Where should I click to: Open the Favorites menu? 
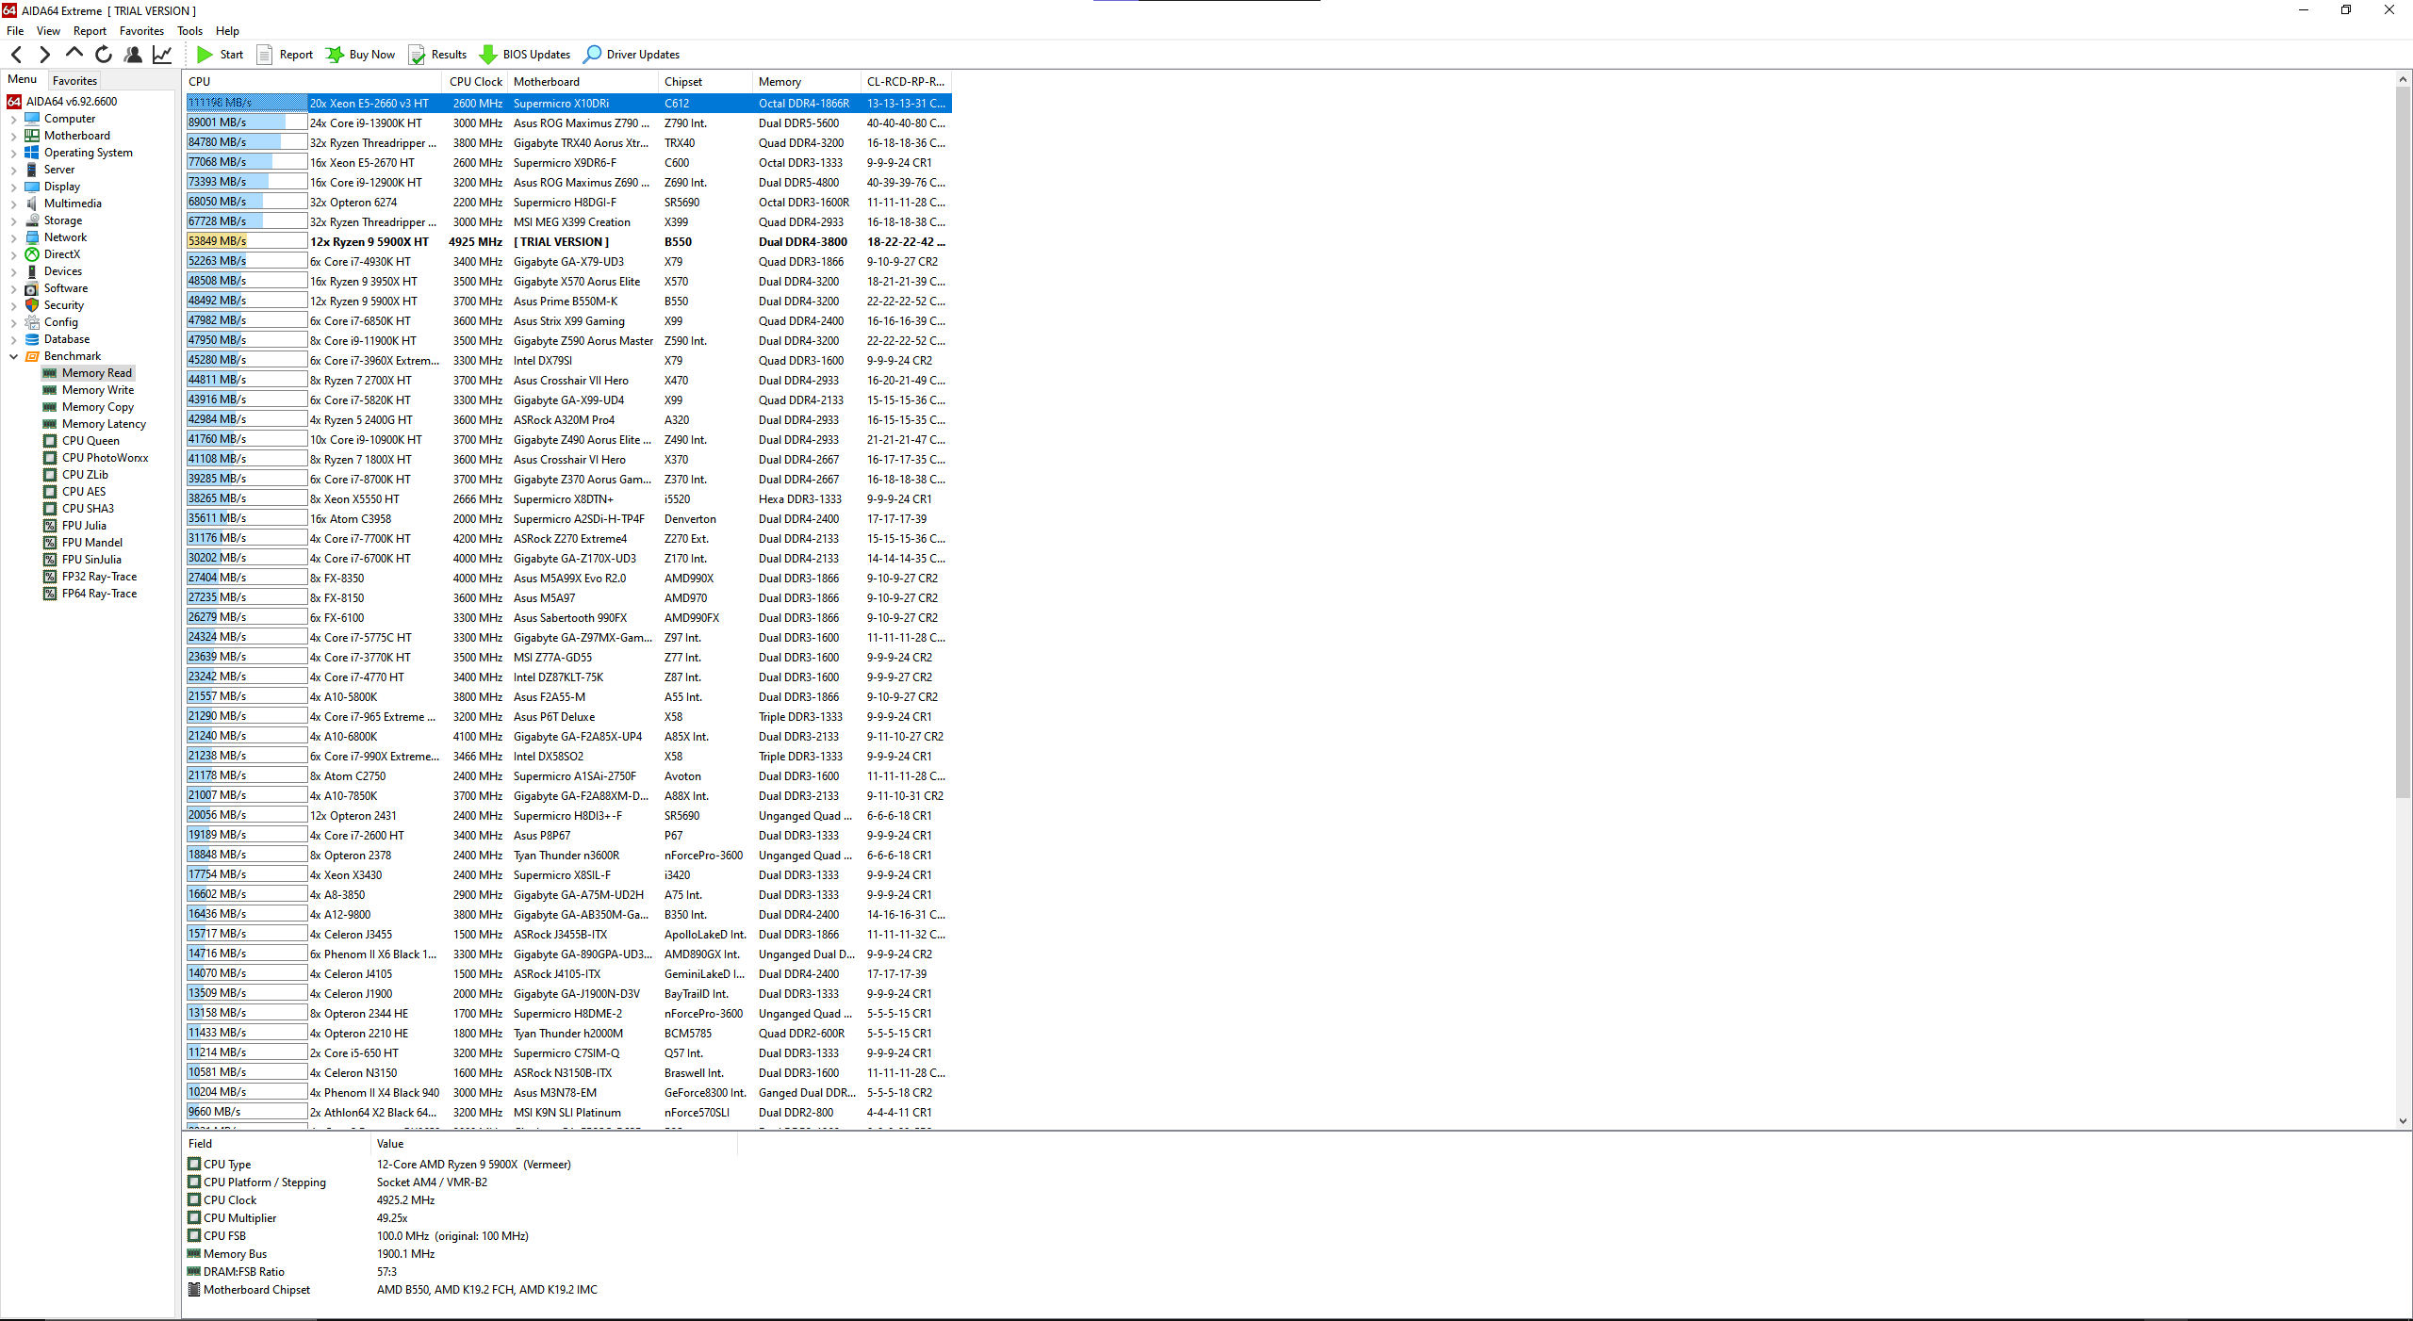coord(141,31)
